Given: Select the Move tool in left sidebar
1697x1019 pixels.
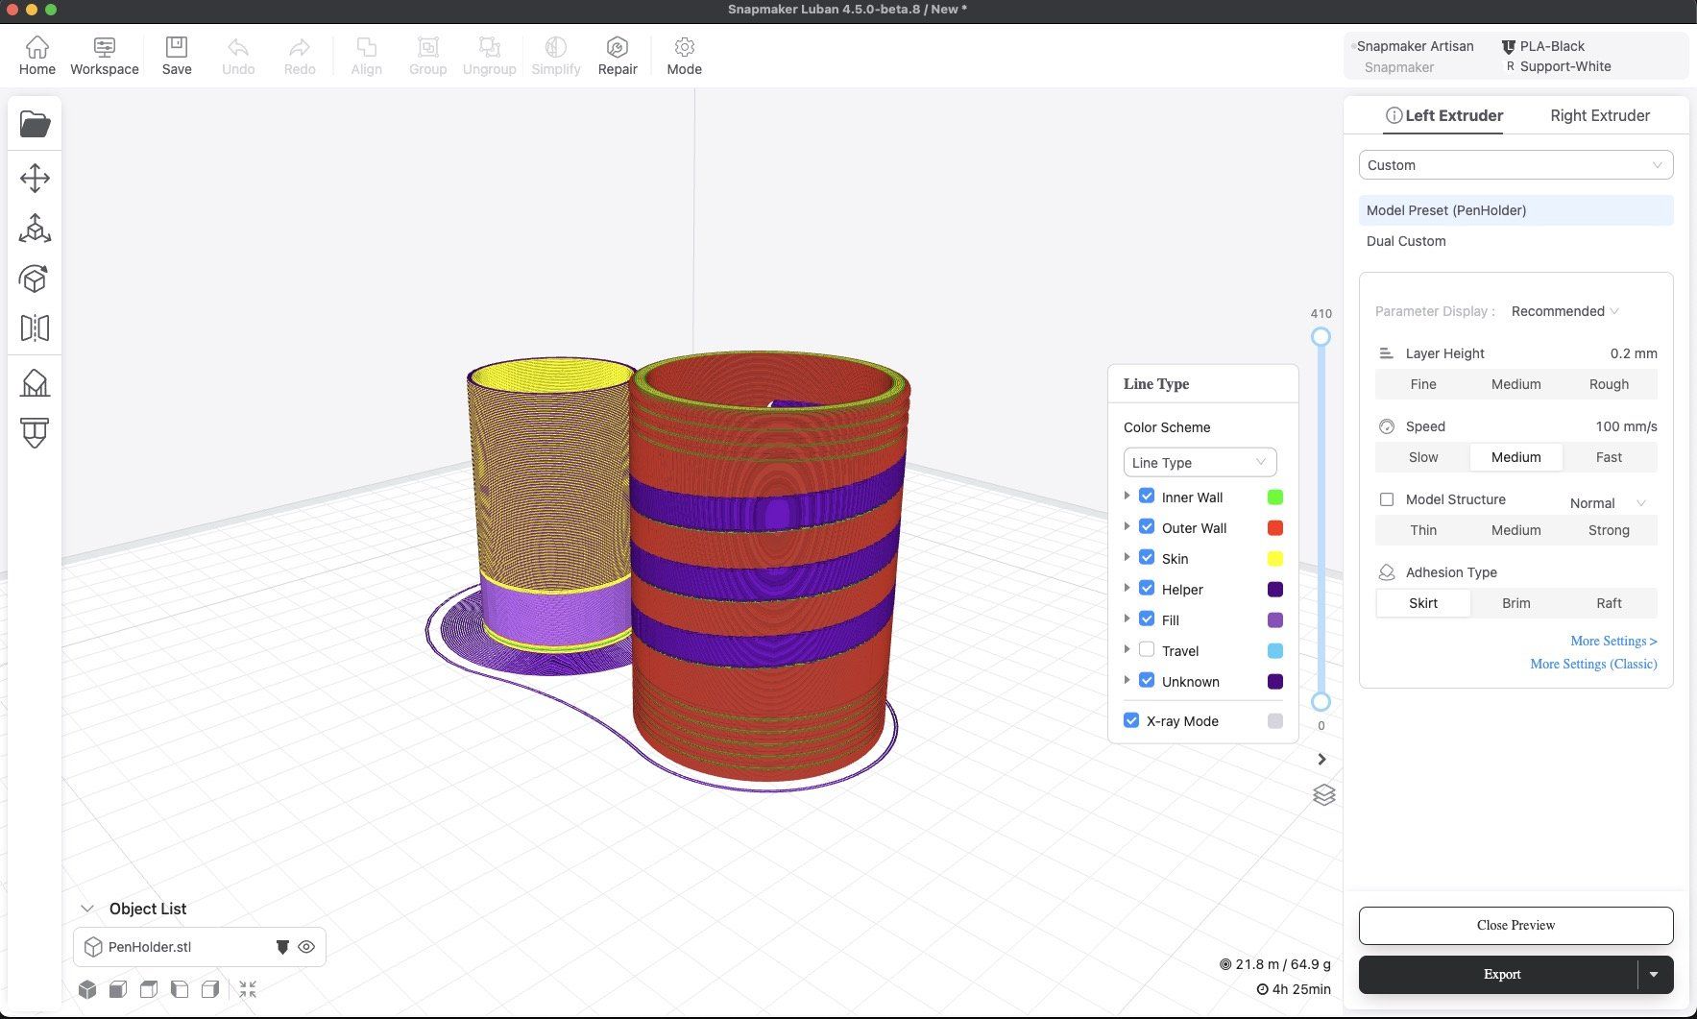Looking at the screenshot, I should coord(35,179).
